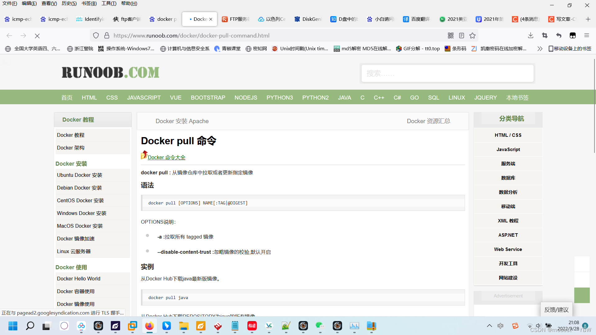
Task: Open the JavaScript category on the right
Action: (x=508, y=150)
